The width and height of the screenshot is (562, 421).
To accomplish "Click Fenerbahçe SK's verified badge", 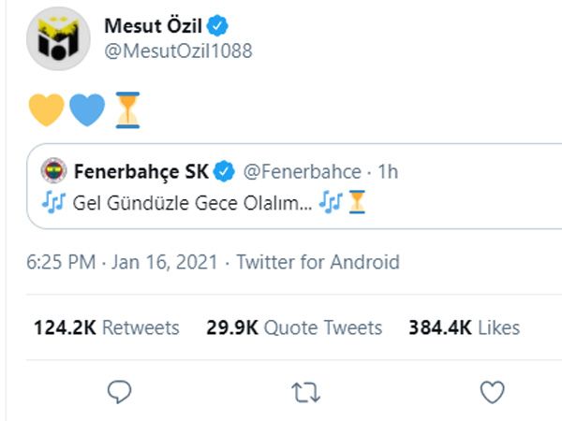I will [225, 171].
